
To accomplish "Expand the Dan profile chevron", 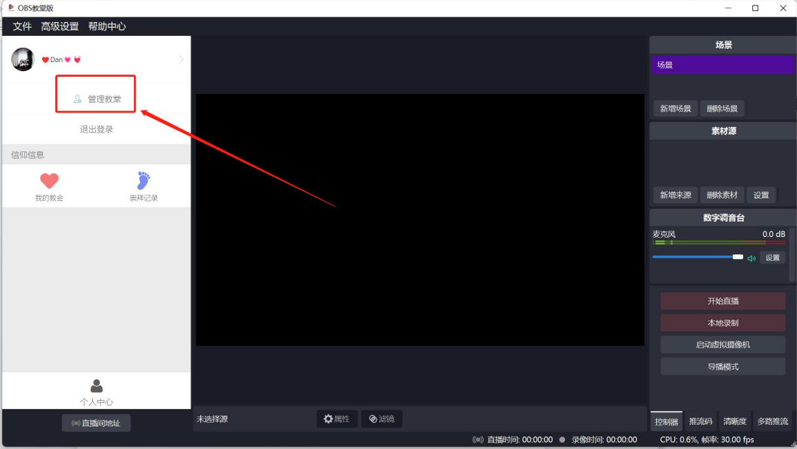I will [x=181, y=59].
